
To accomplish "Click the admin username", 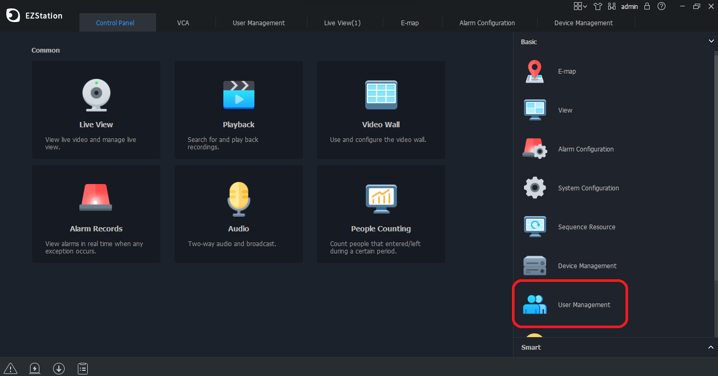I will [x=629, y=6].
